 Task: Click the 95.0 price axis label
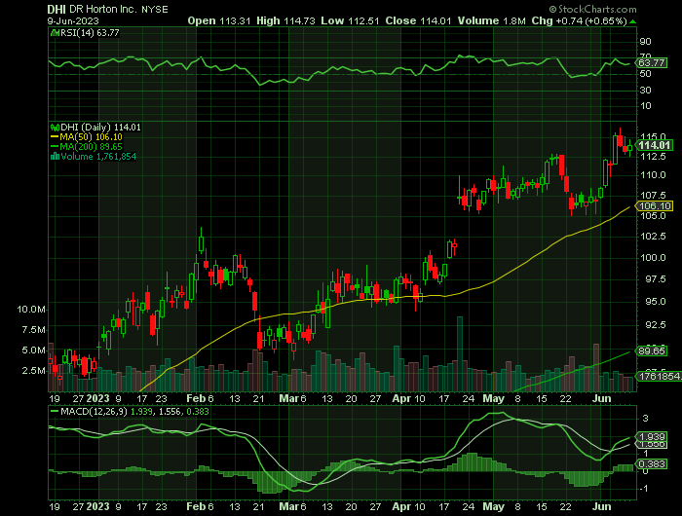tap(655, 302)
